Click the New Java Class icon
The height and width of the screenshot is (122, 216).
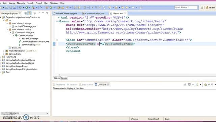point(51,7)
